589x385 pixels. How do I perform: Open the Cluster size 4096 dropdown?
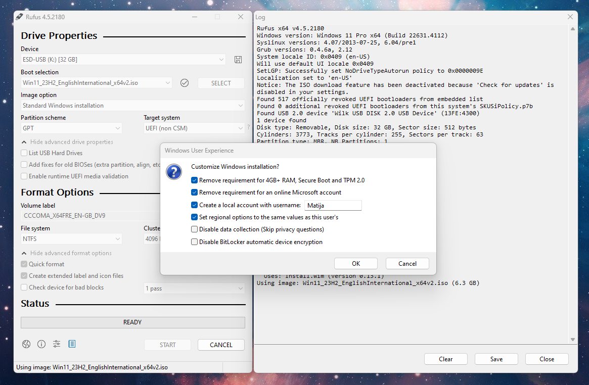(152, 239)
